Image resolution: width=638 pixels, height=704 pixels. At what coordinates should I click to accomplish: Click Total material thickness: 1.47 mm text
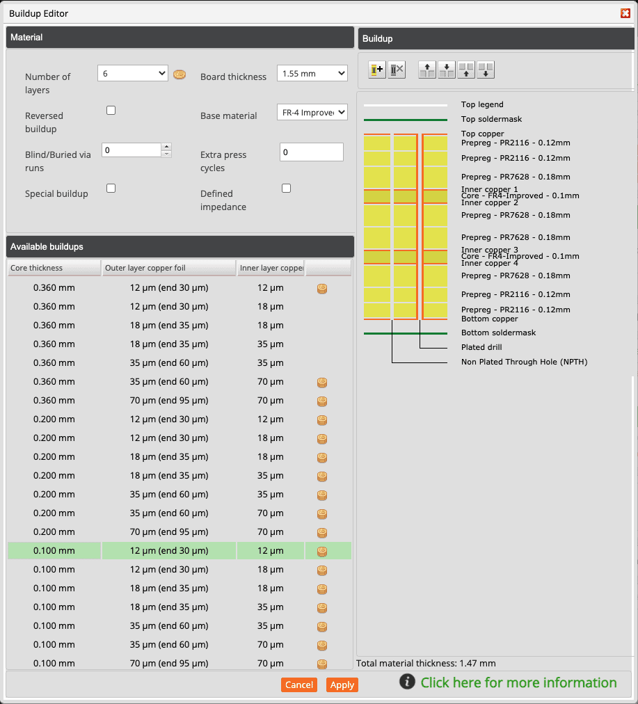coord(426,663)
